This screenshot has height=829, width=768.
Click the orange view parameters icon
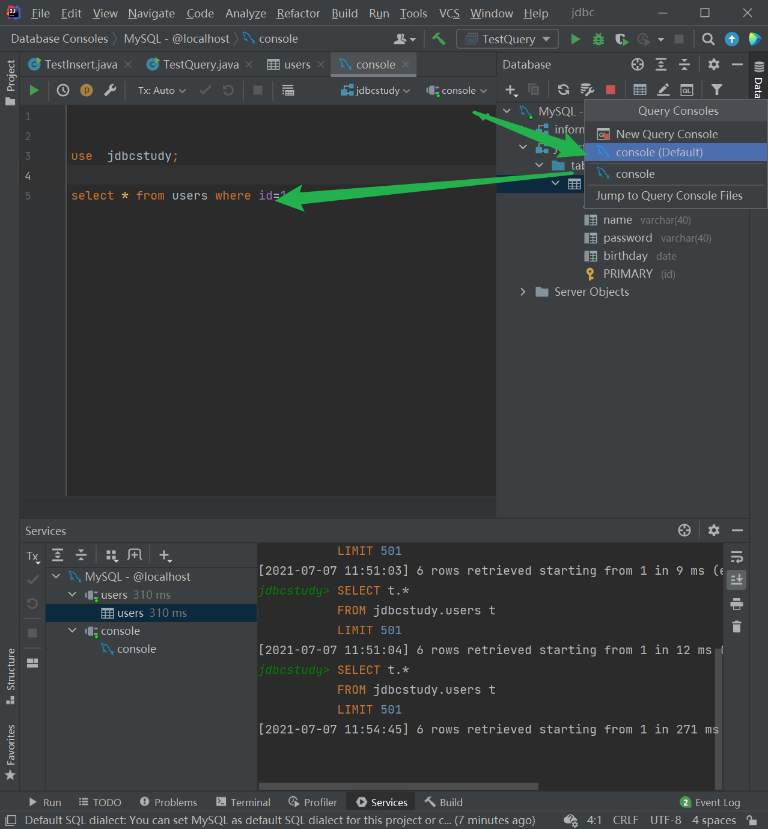pyautogui.click(x=87, y=90)
